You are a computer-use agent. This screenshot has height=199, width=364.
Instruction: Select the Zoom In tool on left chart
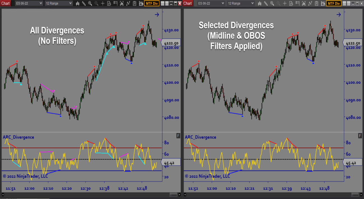pos(90,4)
